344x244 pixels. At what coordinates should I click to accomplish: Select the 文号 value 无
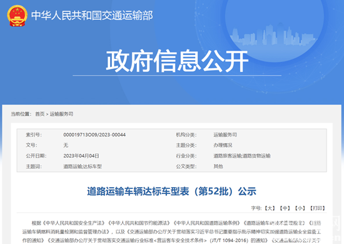point(66,145)
